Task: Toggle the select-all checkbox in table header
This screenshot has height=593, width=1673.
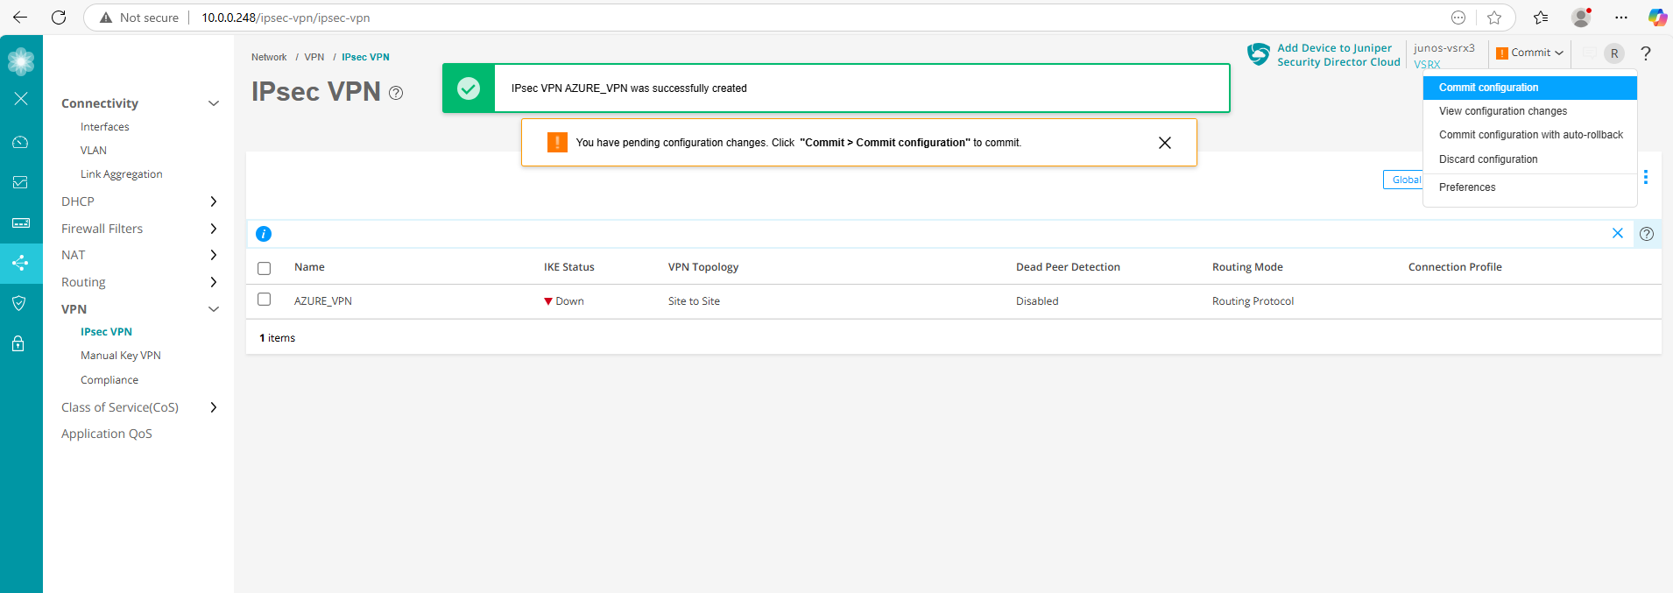Action: [265, 268]
